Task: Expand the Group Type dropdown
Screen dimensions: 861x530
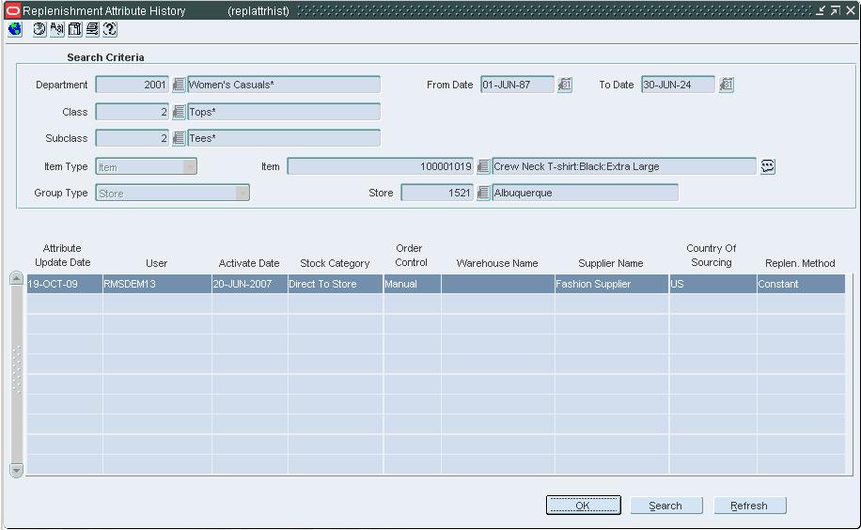Action: 243,194
